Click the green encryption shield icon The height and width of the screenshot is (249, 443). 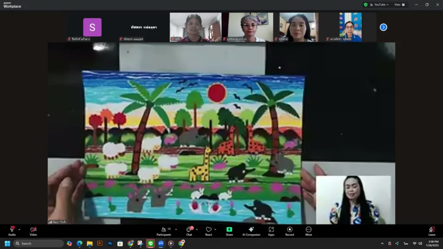coord(366,5)
